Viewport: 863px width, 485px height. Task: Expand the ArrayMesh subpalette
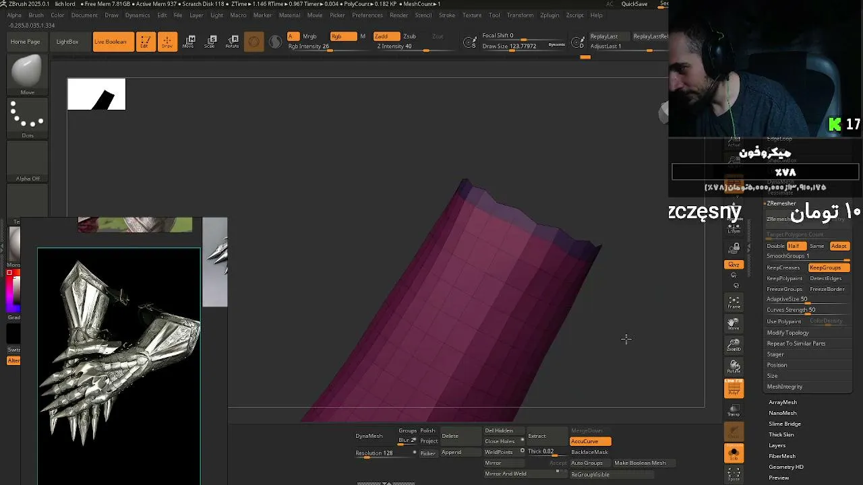tap(783, 402)
